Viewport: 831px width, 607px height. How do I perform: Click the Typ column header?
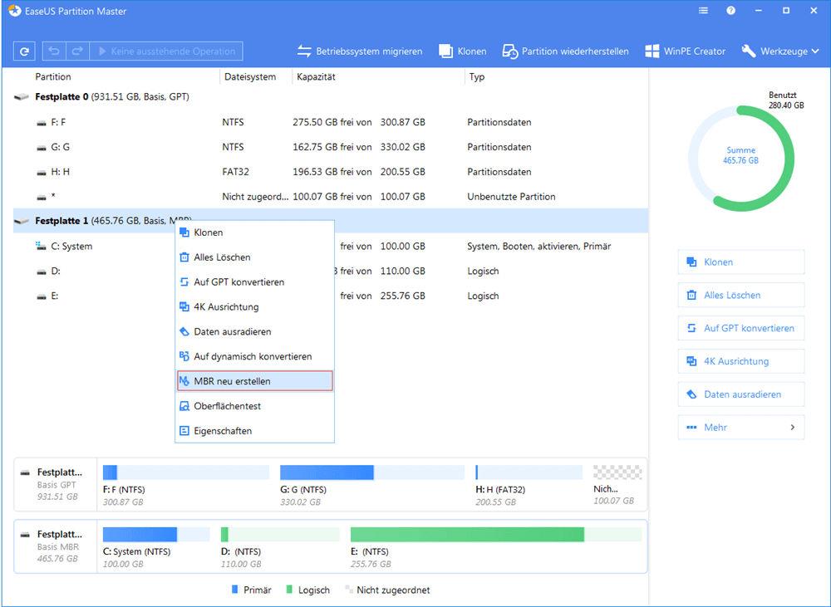coord(476,76)
